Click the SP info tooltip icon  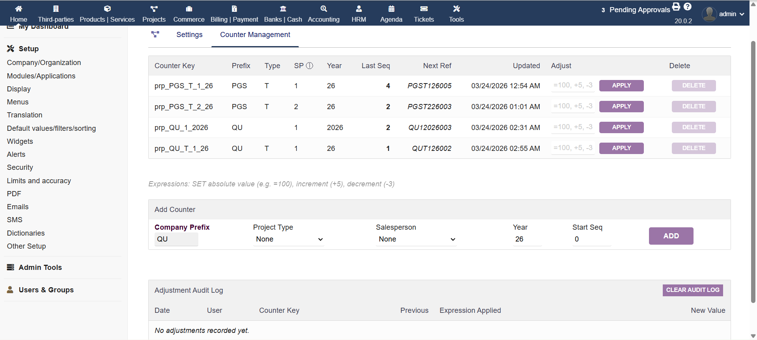point(310,66)
